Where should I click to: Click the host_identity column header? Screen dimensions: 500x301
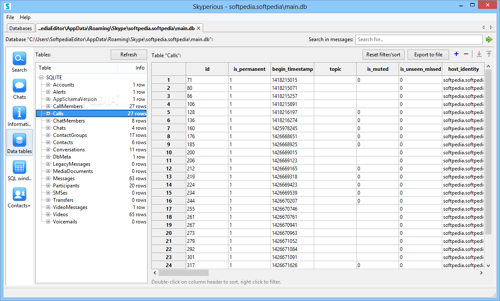click(464, 69)
